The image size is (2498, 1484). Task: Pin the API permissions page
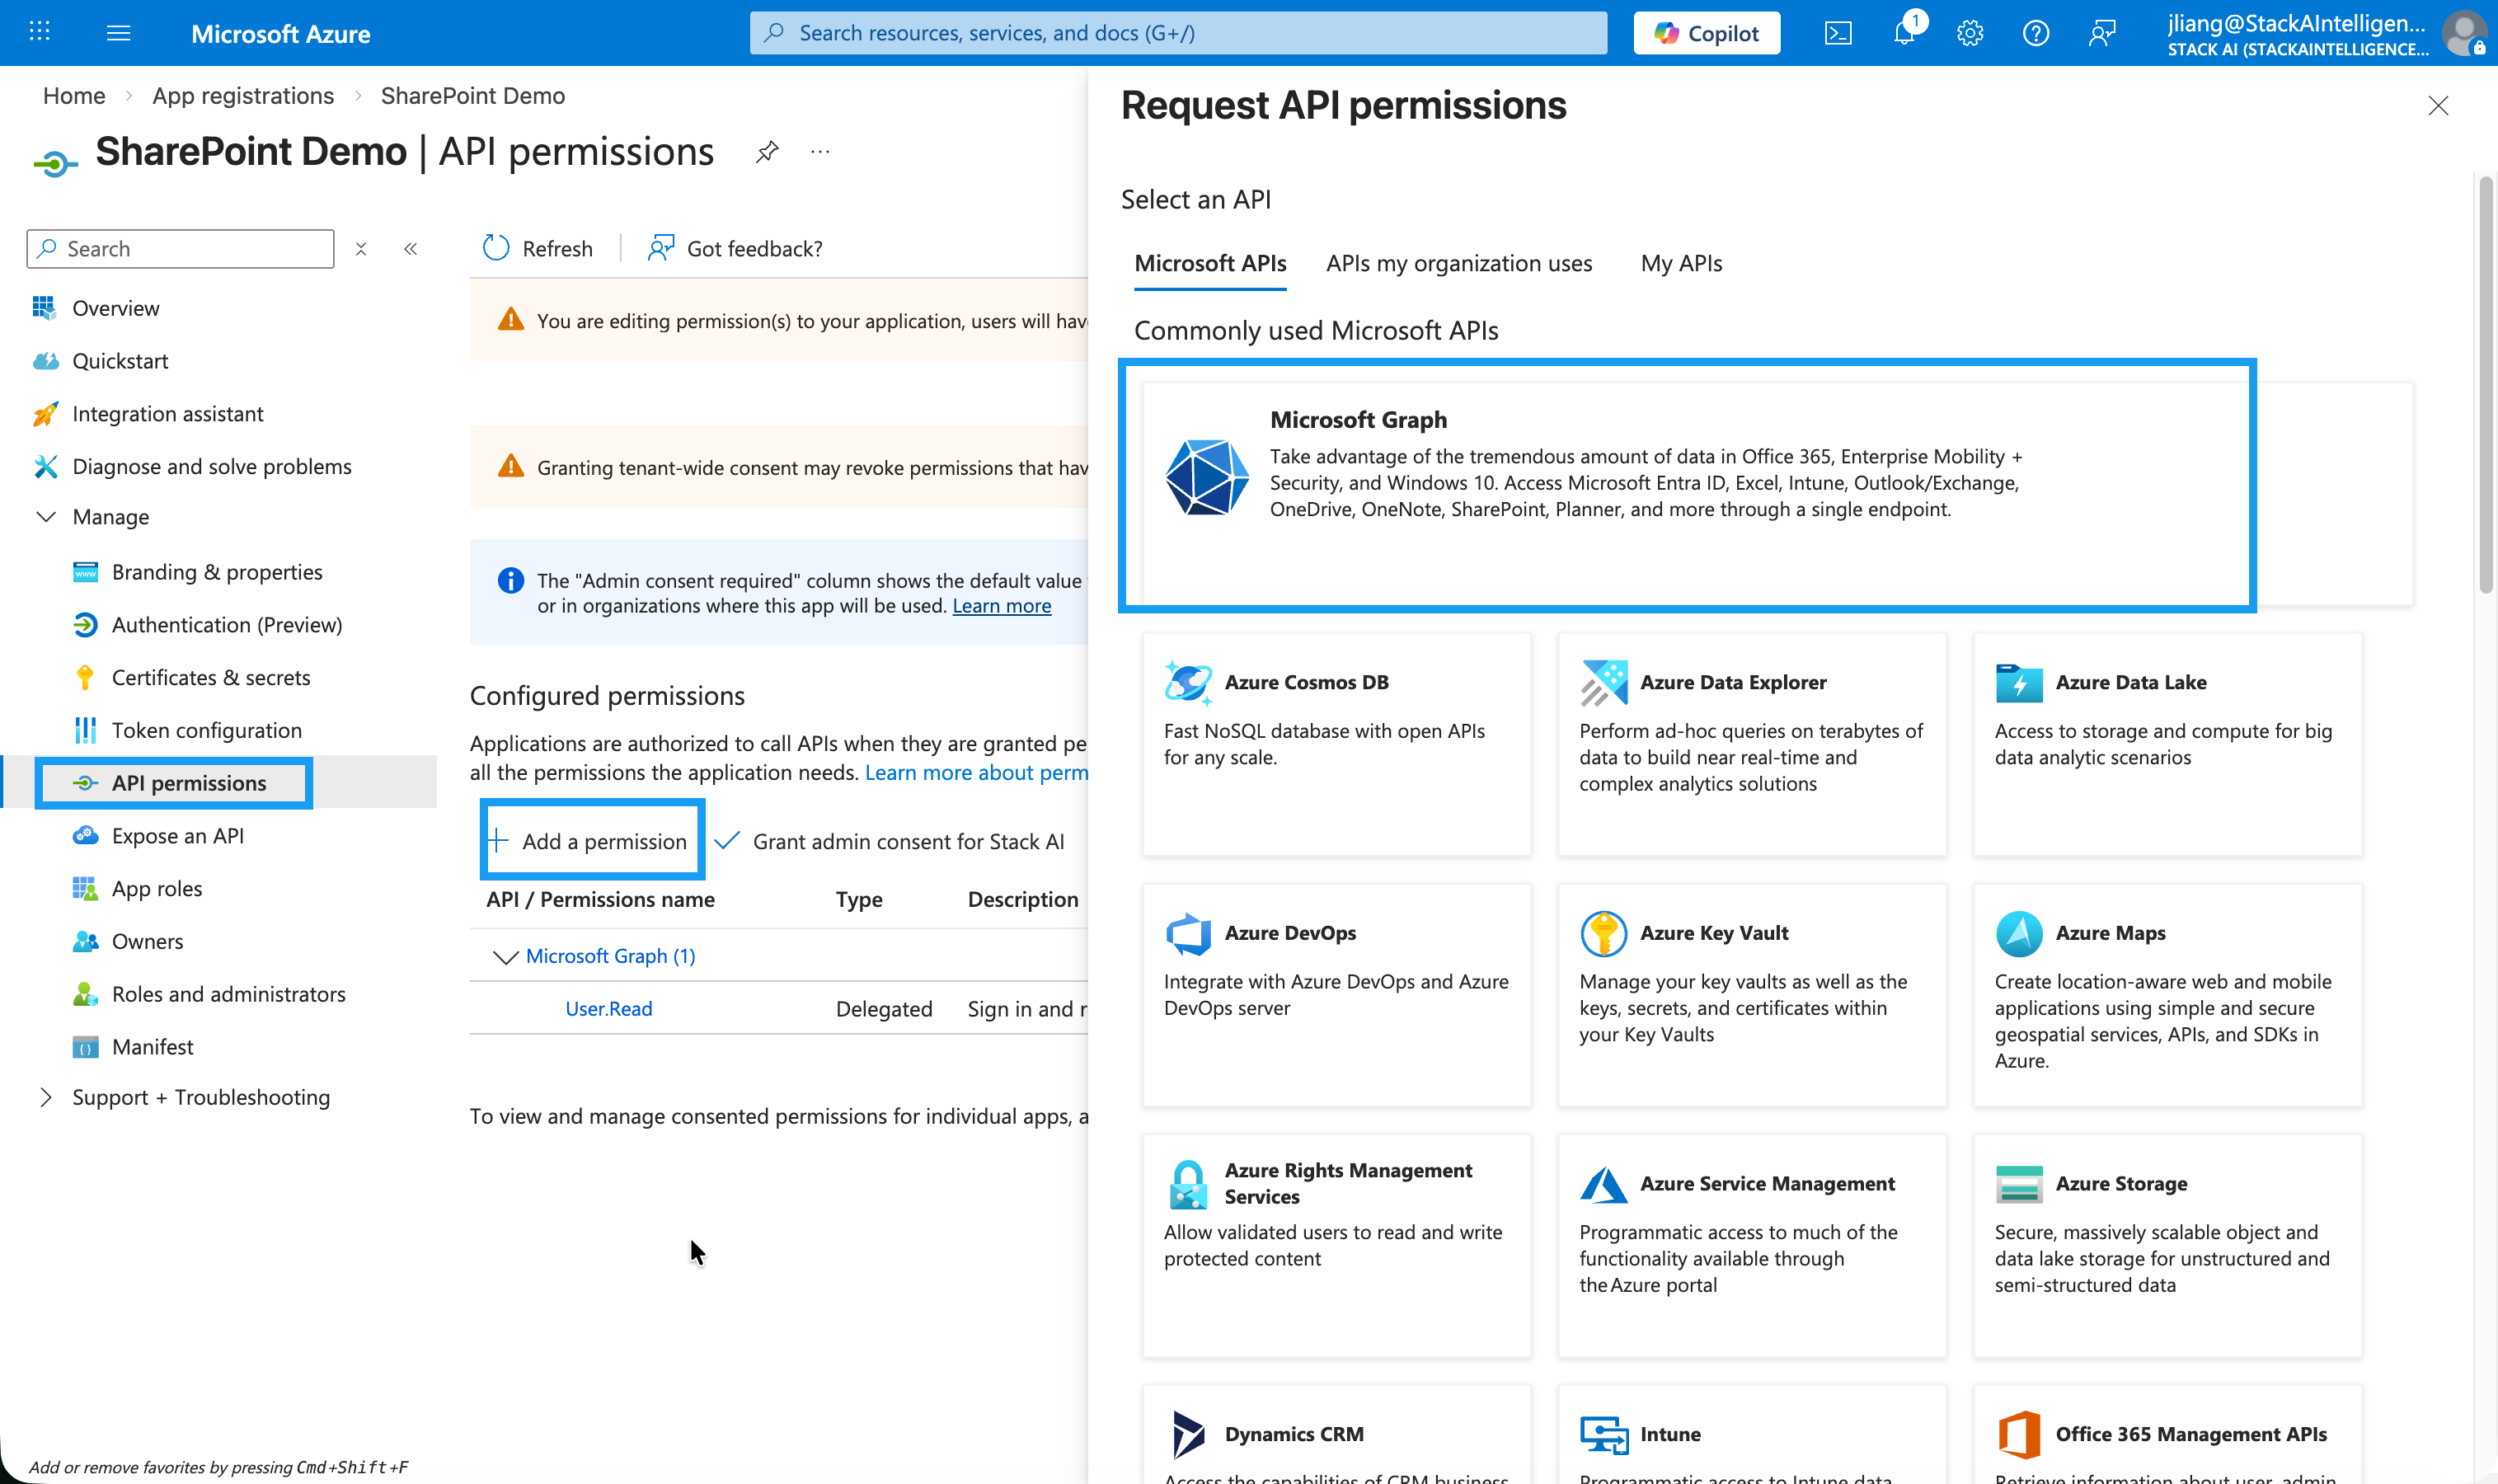(767, 152)
